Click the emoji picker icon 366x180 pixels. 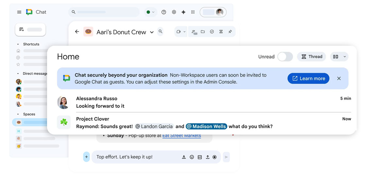click(x=192, y=157)
